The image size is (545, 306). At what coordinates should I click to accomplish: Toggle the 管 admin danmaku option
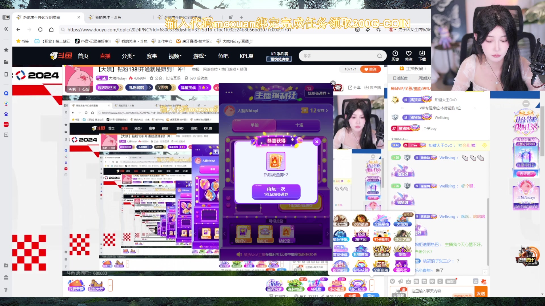tap(424, 281)
